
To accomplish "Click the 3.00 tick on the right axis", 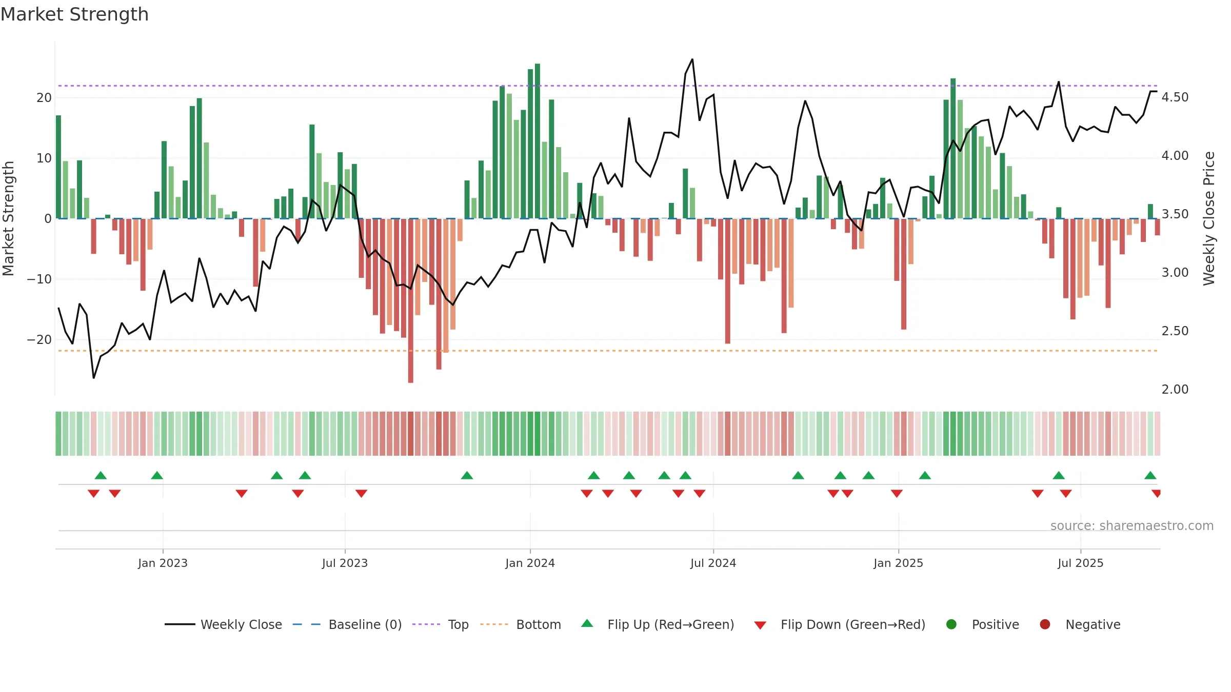I will click(x=1175, y=272).
